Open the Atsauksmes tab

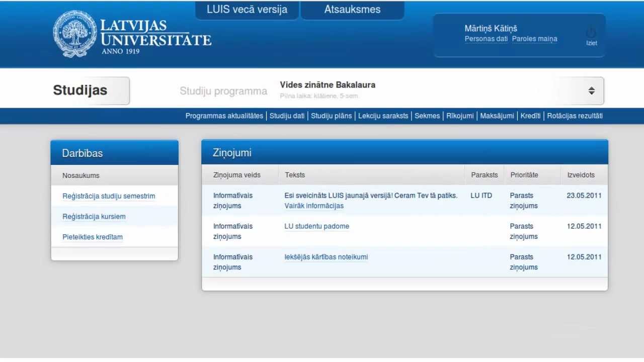352,10
